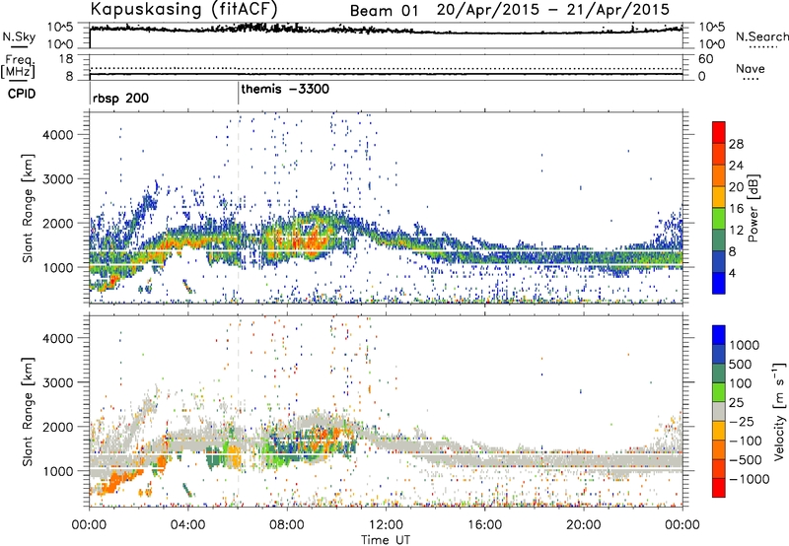Click the '16:00' time axis label
789x546 pixels.
point(484,525)
